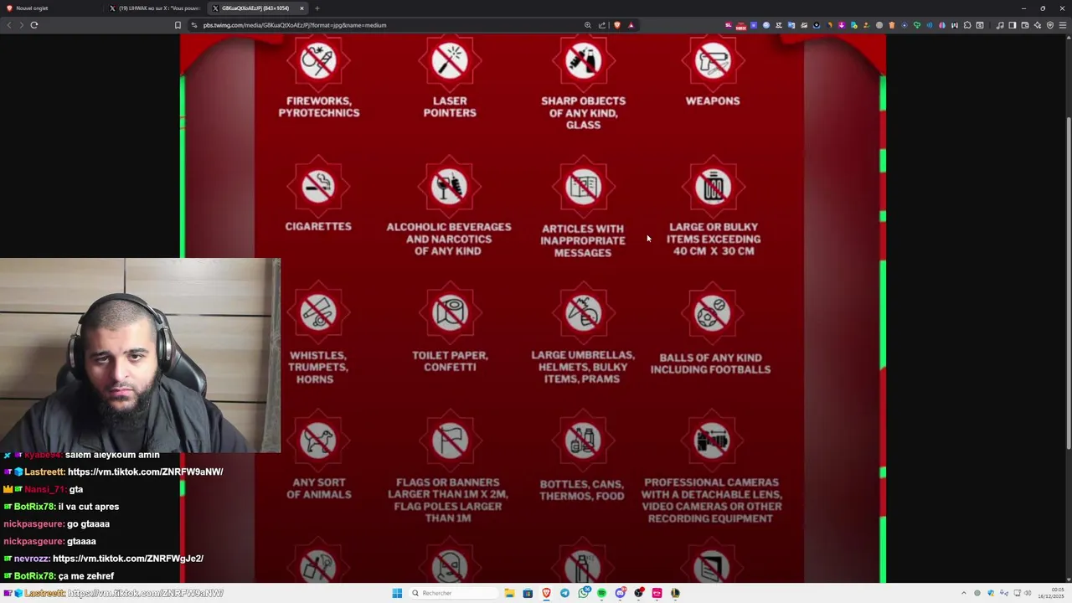Image resolution: width=1072 pixels, height=603 pixels.
Task: Open the taskbar clock showing 00:05
Action: point(1051,593)
